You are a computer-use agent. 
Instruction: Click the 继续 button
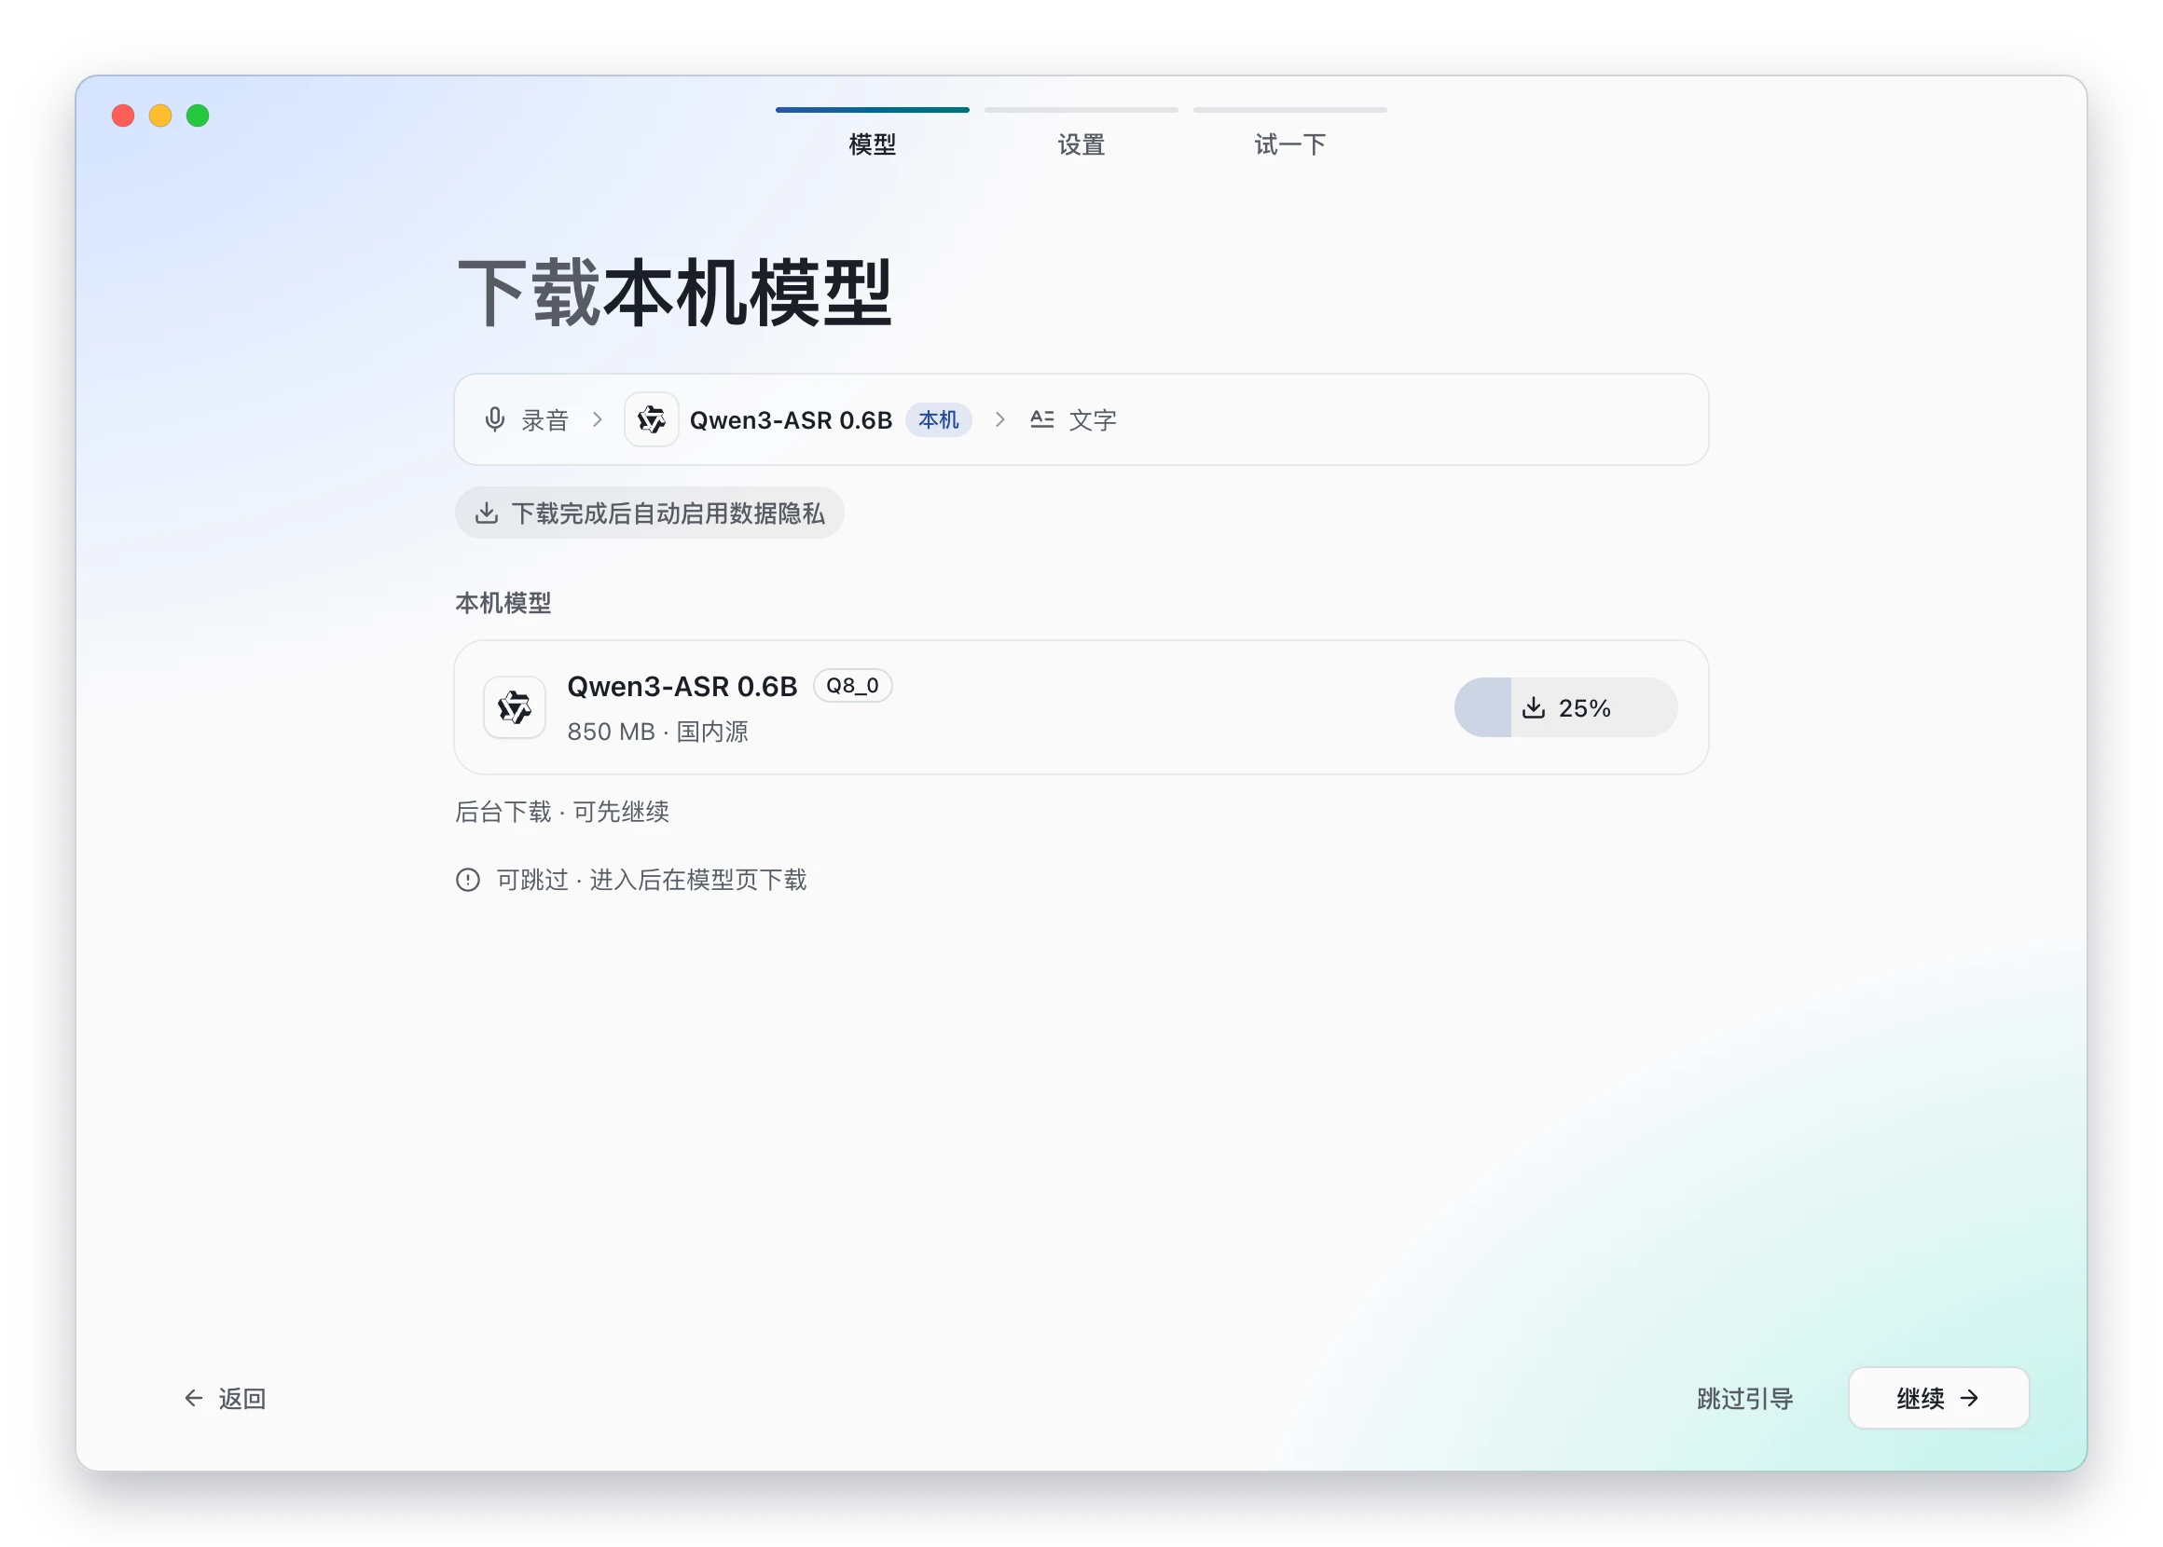tap(1938, 1398)
